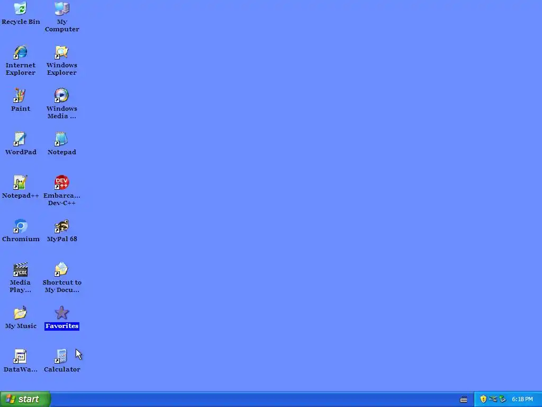The width and height of the screenshot is (542, 407).
Task: Click the Chromium browser shortcut
Action: click(x=21, y=226)
